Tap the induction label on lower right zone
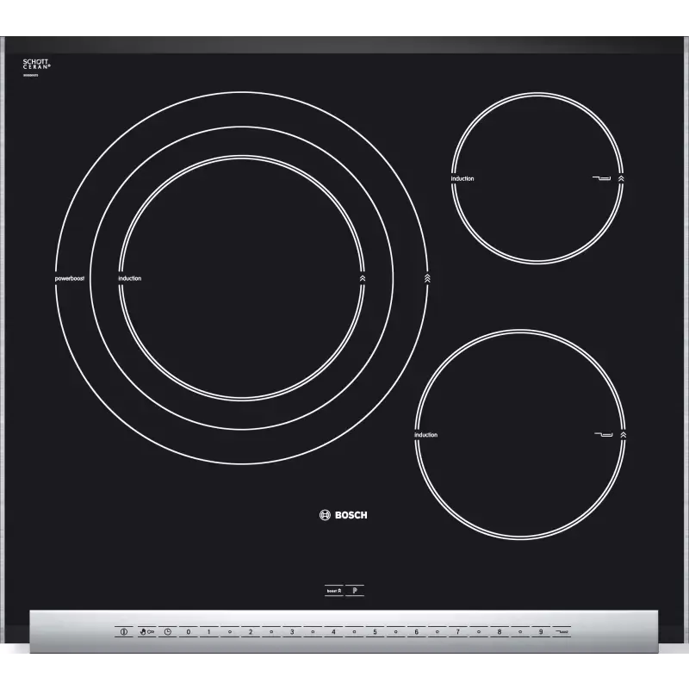Viewport: 689px width, 689px height. pyautogui.click(x=426, y=435)
